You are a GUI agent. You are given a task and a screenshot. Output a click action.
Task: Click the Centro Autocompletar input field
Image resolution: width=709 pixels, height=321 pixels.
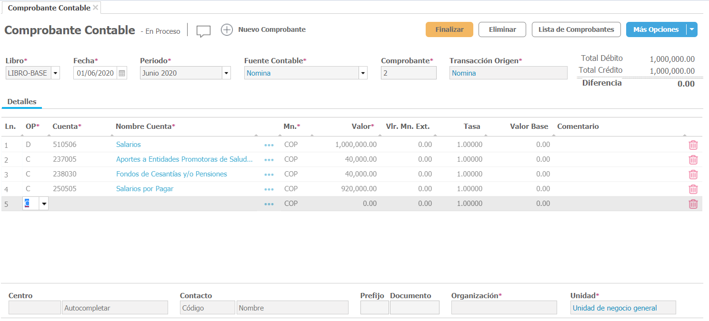tap(115, 308)
